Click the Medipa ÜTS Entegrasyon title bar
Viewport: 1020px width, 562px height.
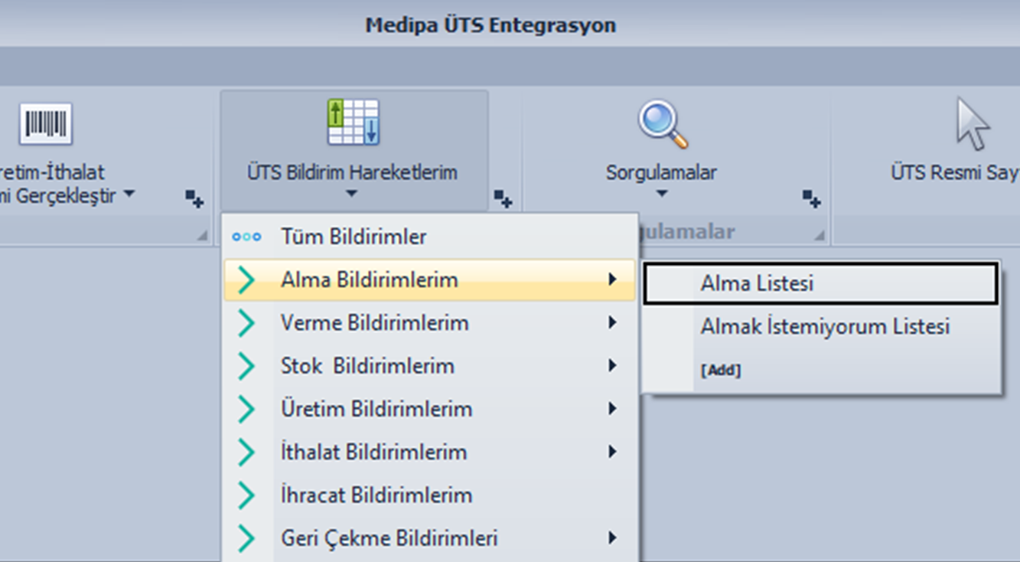(490, 25)
